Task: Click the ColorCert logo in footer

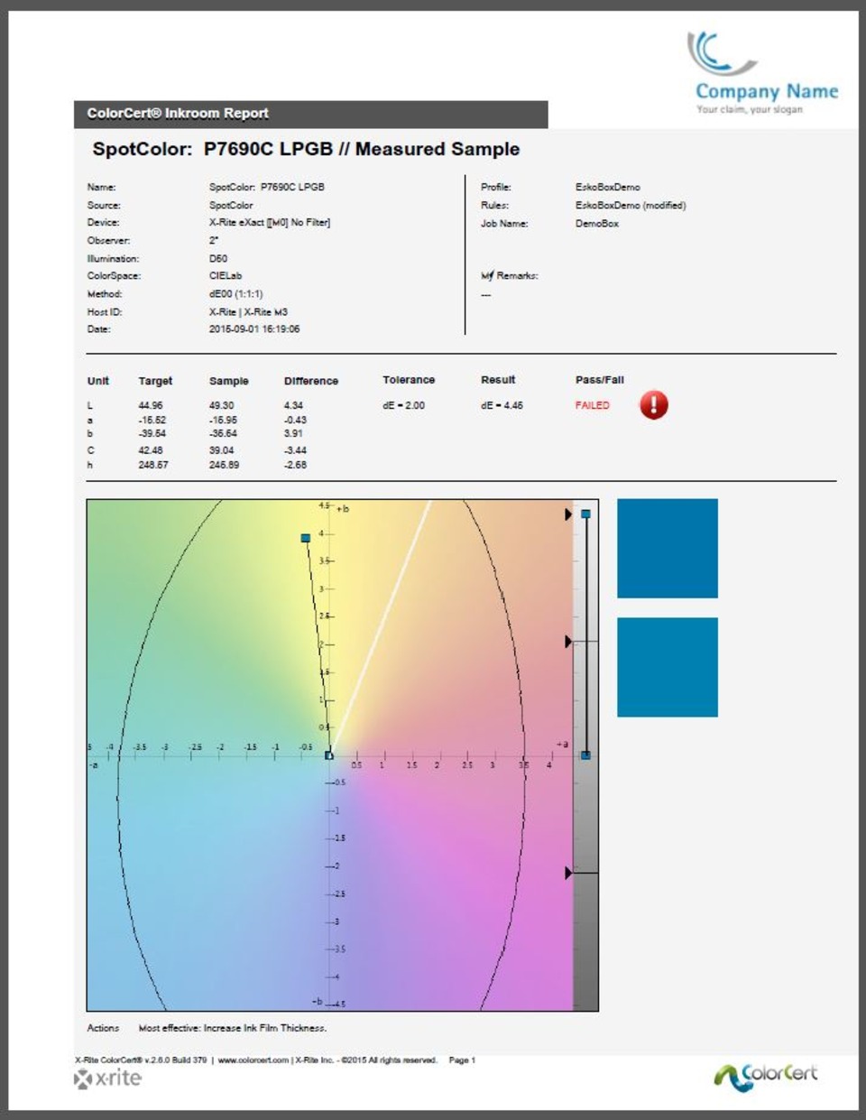Action: point(766,1075)
